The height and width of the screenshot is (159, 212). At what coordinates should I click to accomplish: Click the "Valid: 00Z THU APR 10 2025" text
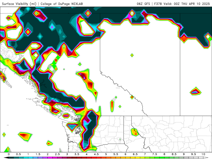tap(187, 4)
